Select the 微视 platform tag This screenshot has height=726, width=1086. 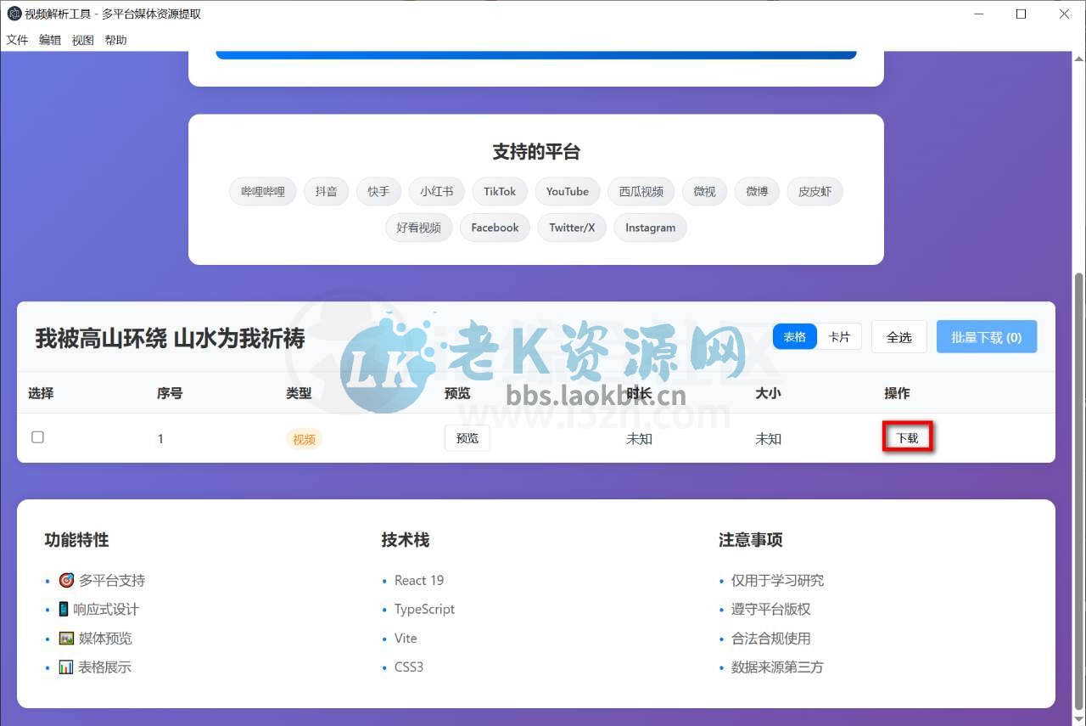704,192
